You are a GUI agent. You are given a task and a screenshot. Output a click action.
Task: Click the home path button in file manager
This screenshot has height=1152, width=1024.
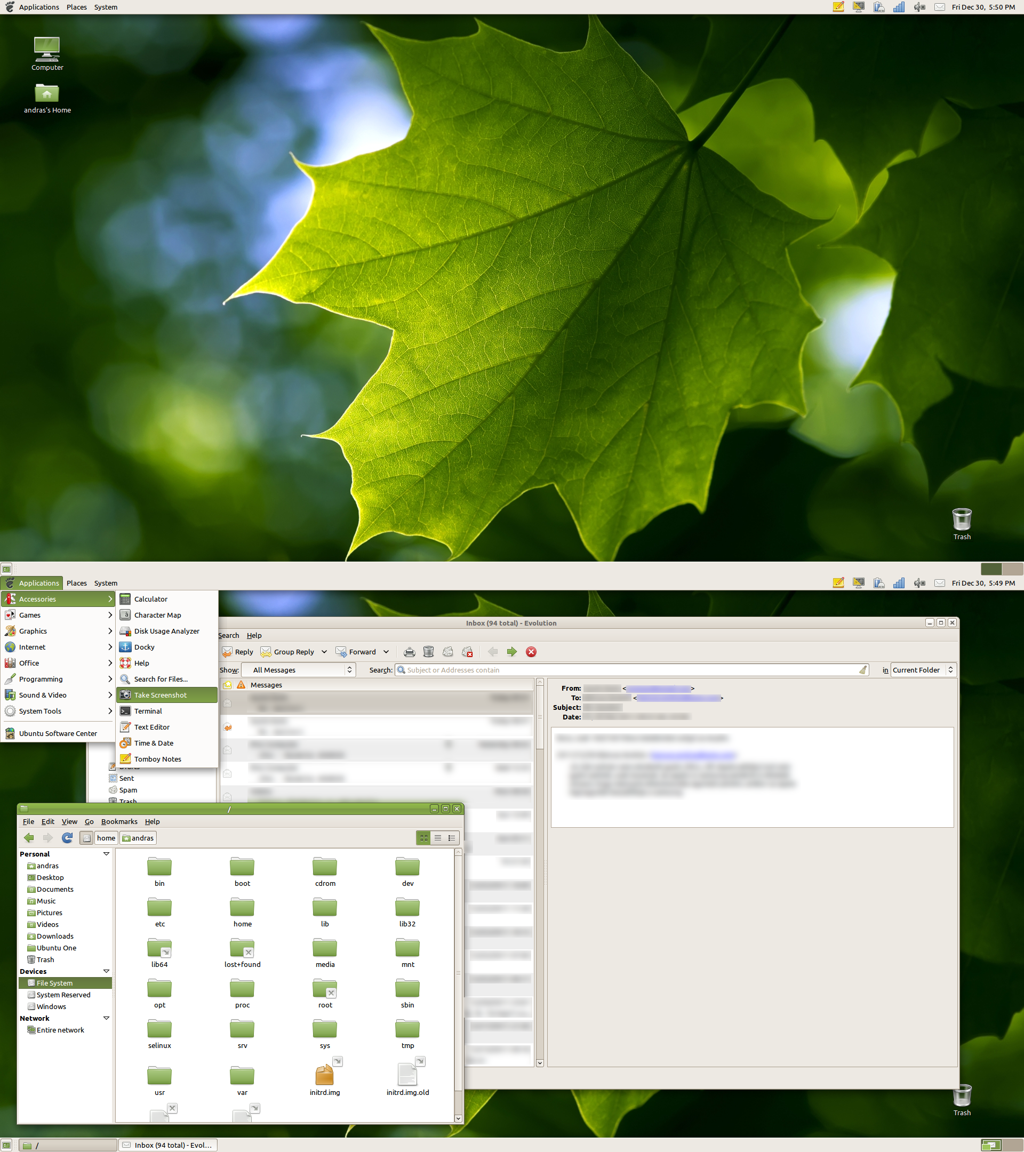pyautogui.click(x=106, y=838)
